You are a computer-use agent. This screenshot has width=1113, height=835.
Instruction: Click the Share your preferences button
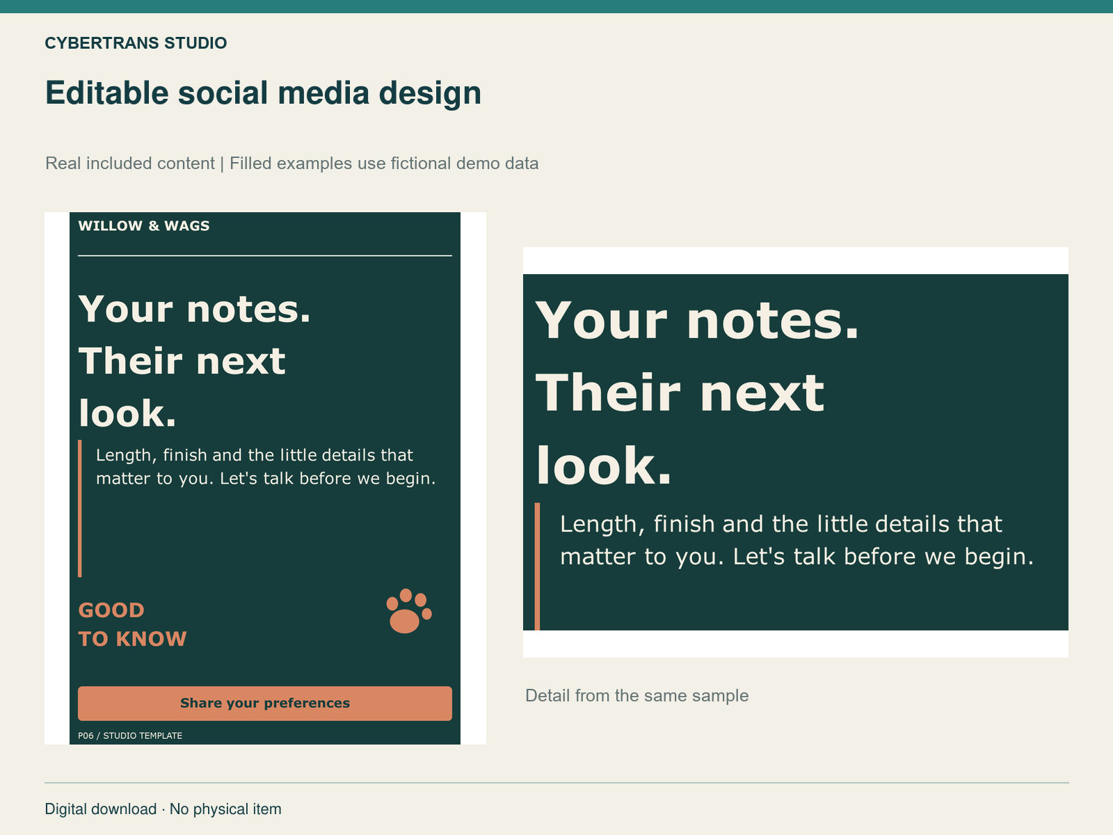point(265,703)
